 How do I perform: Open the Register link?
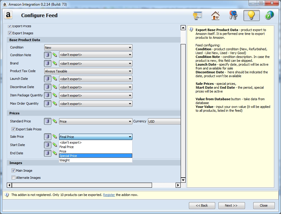[109, 195]
